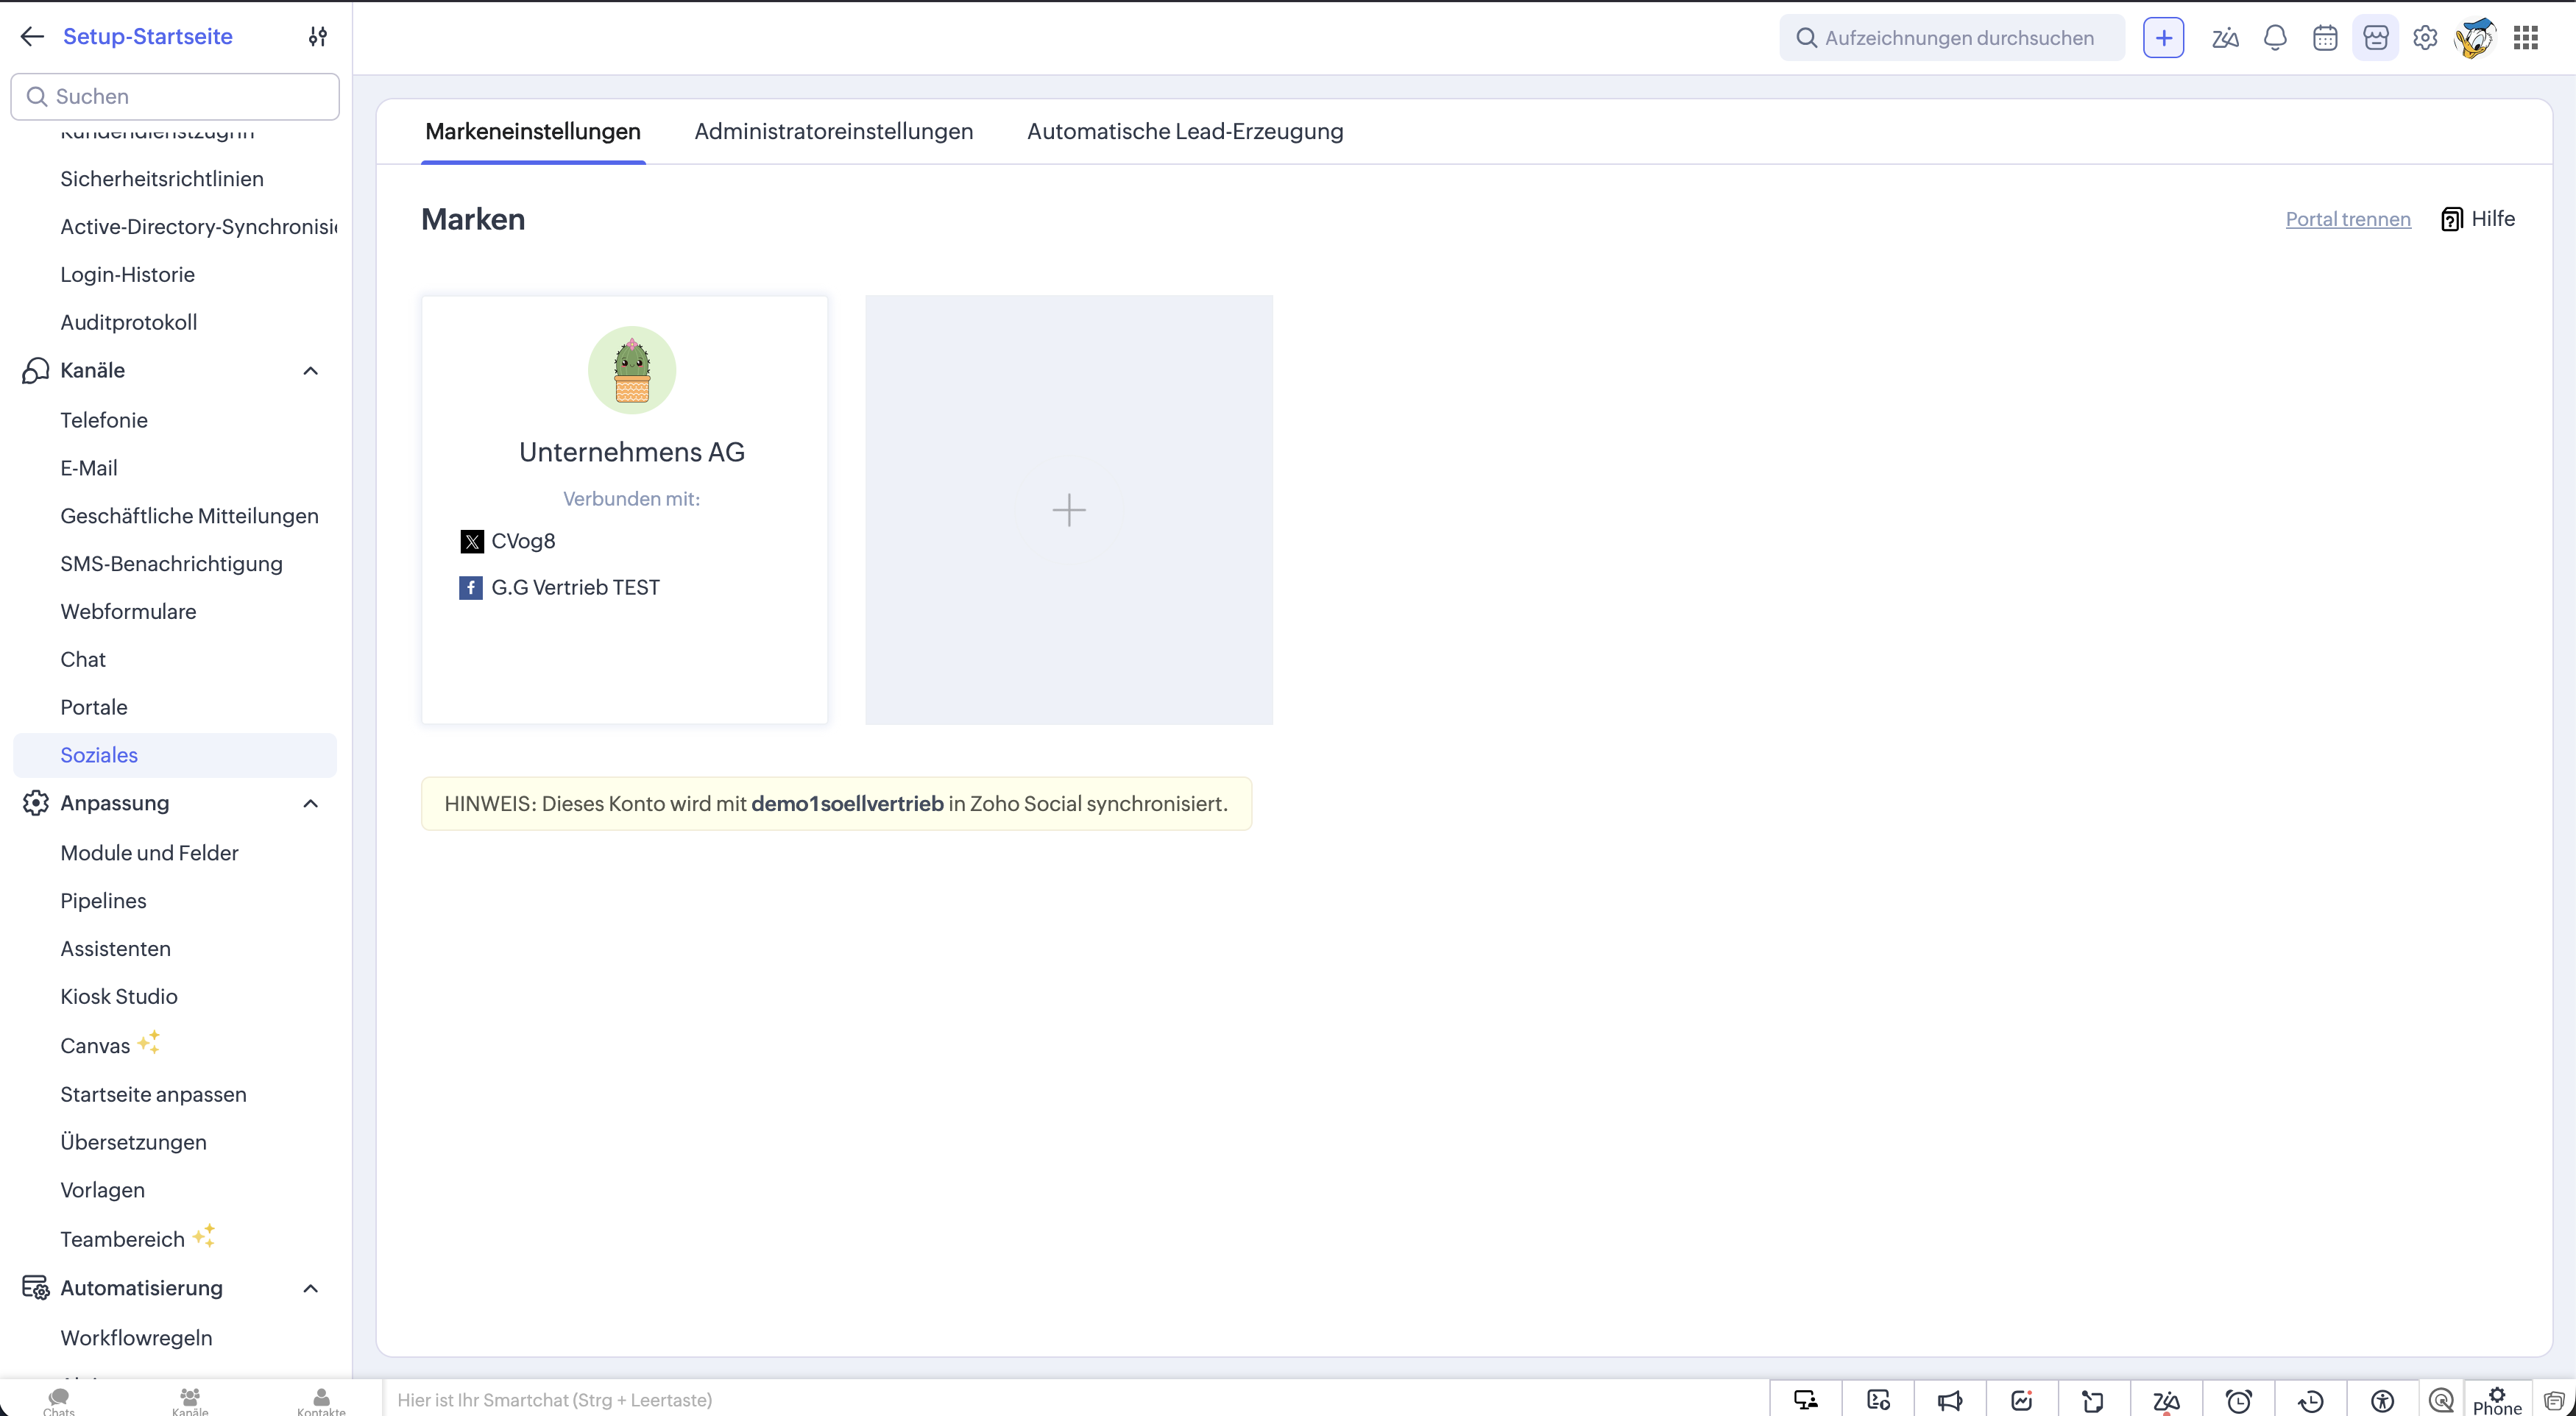This screenshot has height=1416, width=2576.
Task: Open the sidebar filter settings icon
Action: pos(318,37)
